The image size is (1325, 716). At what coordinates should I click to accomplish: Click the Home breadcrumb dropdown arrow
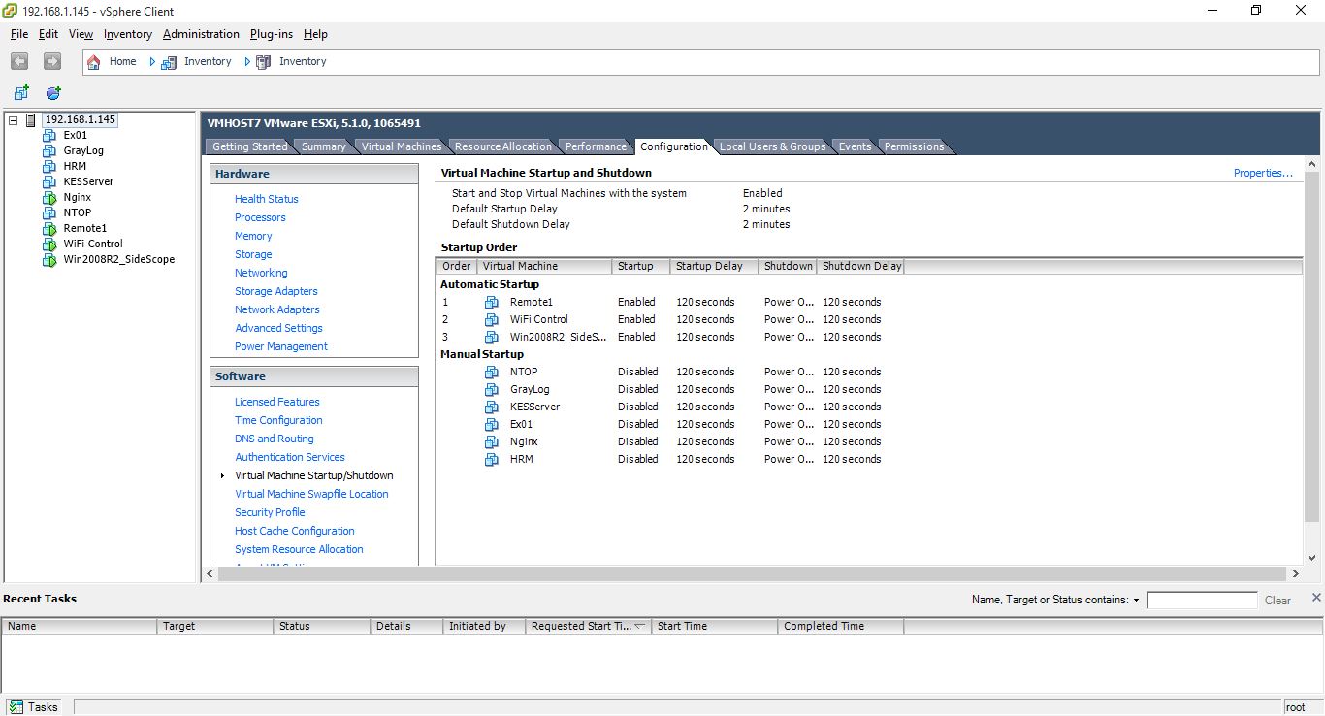[x=152, y=61]
